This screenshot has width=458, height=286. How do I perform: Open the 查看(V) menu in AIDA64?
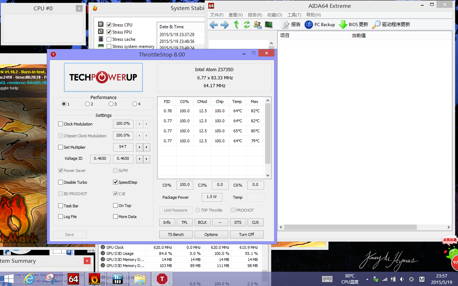pyautogui.click(x=235, y=15)
